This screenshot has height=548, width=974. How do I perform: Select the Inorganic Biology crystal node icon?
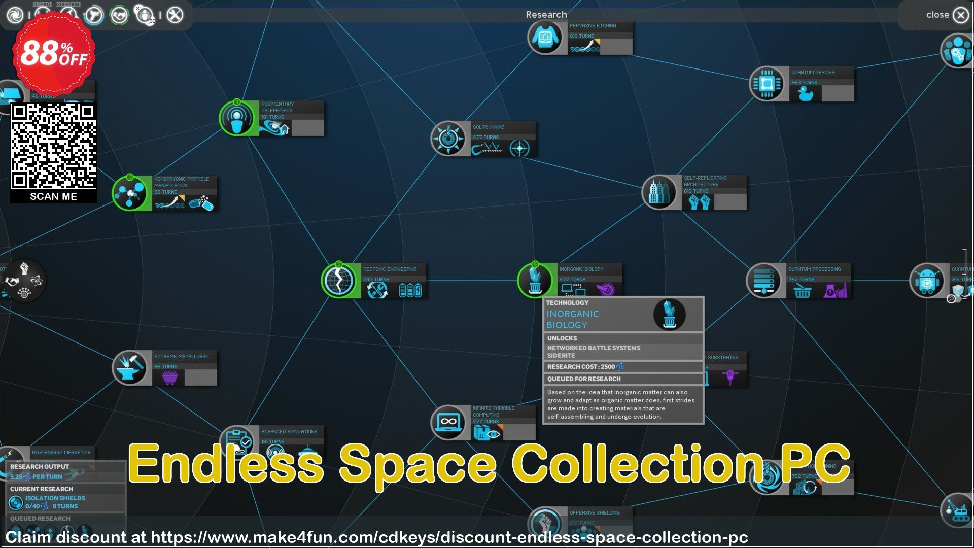click(x=535, y=281)
